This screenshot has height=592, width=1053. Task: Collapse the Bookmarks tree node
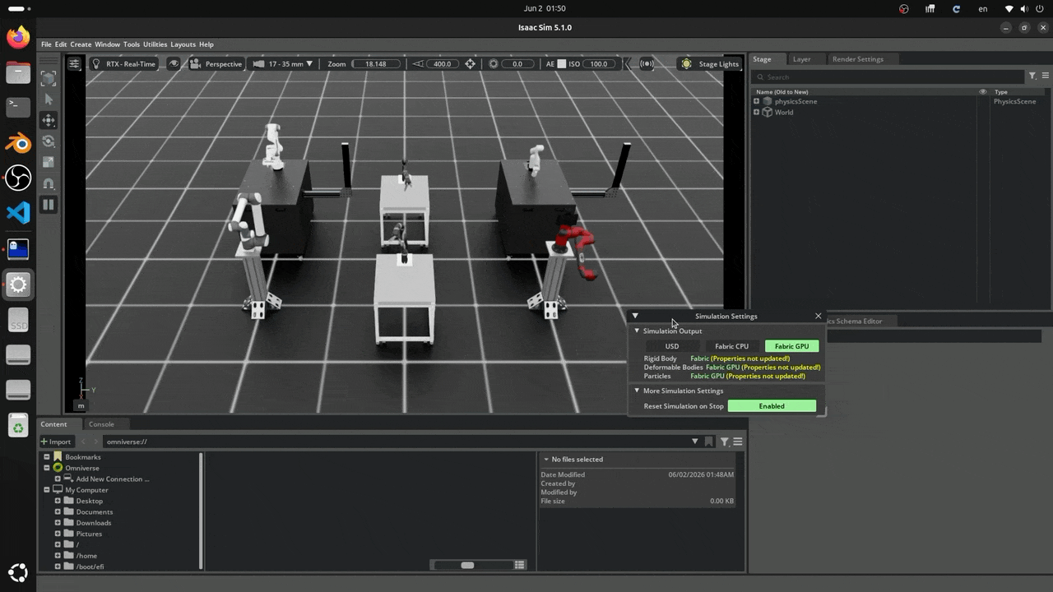(47, 456)
